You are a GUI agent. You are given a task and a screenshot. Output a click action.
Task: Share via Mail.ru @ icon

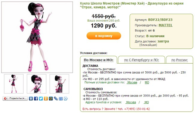point(51,99)
